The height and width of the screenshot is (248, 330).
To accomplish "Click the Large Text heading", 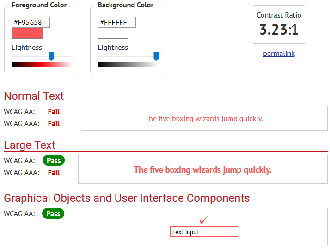I will (x=30, y=145).
